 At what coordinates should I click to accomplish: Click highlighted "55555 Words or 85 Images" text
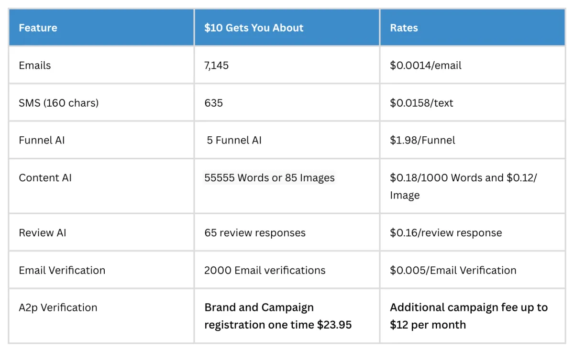[269, 177]
